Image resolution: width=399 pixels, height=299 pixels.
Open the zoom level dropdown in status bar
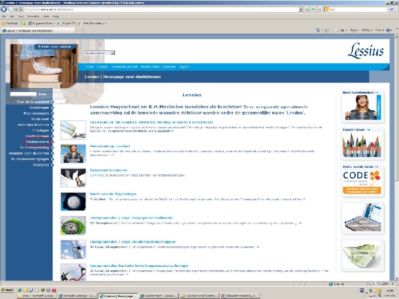tap(393, 283)
